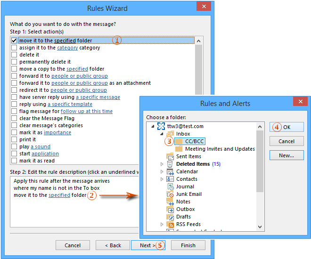Click the Contacts folder icon

coord(170,179)
